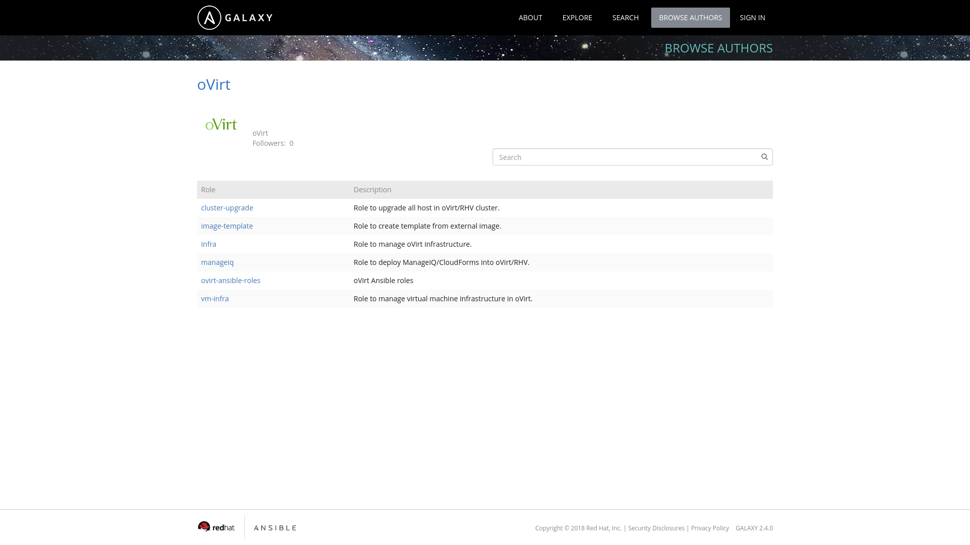The width and height of the screenshot is (970, 545).
Task: Click Sign In in the header
Action: (x=752, y=18)
